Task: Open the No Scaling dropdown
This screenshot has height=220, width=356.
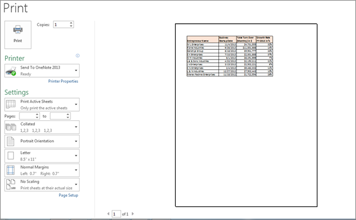Action: pyautogui.click(x=76, y=184)
